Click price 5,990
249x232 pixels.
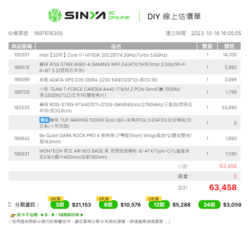tap(231, 67)
